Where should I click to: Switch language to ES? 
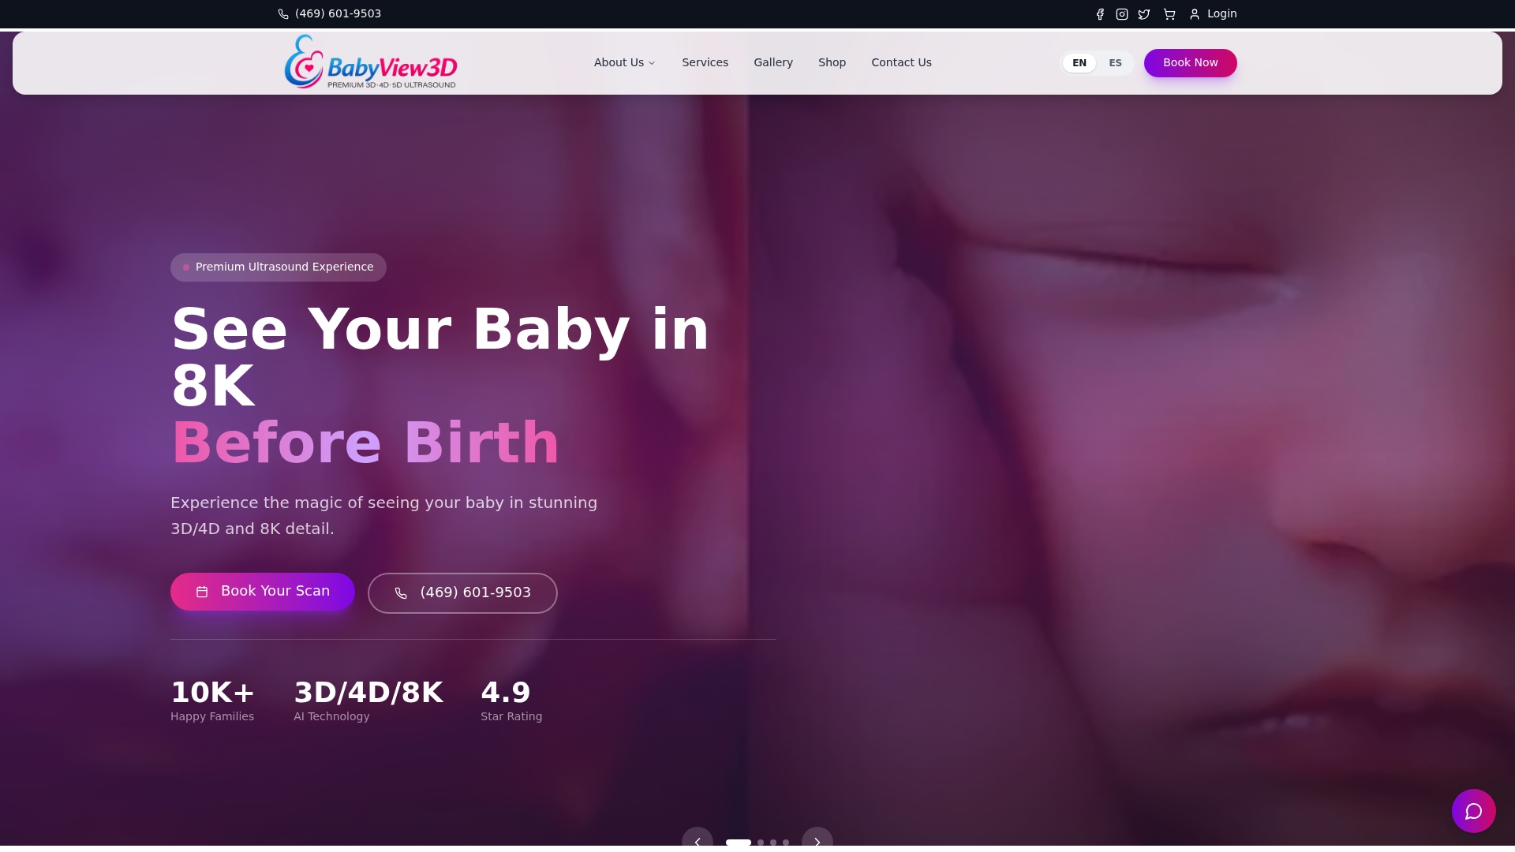click(1115, 63)
